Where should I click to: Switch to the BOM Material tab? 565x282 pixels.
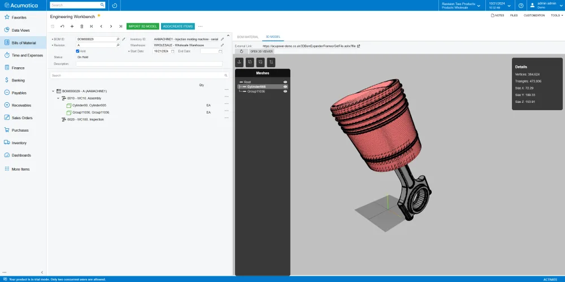(247, 36)
